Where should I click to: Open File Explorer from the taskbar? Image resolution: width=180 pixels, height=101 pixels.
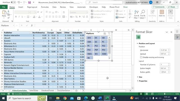pos(58,98)
